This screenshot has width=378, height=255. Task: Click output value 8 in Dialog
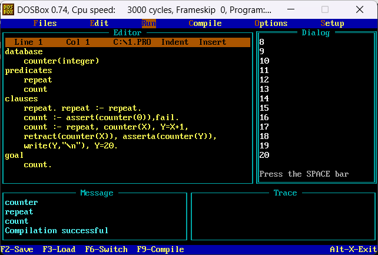coord(262,42)
